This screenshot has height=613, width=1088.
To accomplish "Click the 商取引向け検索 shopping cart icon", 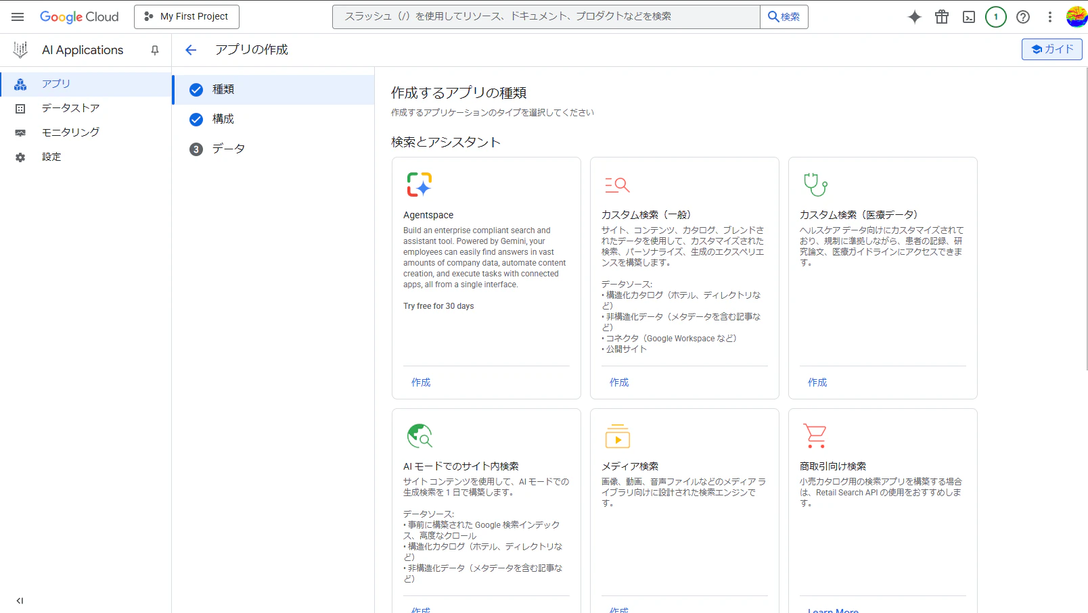I will 815,436.
